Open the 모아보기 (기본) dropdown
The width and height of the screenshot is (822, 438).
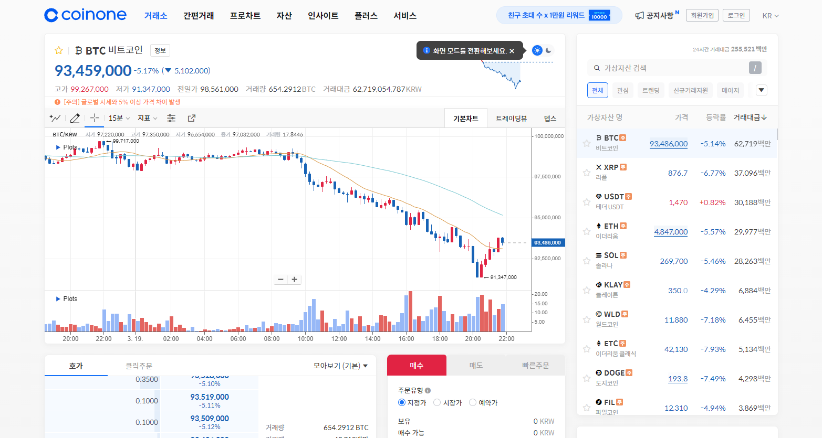point(340,366)
